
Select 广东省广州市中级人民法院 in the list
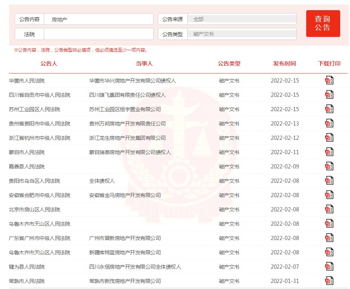[40, 238]
